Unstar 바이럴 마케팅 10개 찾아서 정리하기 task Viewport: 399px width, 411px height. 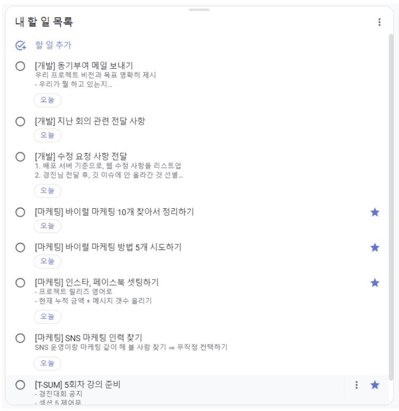375,212
